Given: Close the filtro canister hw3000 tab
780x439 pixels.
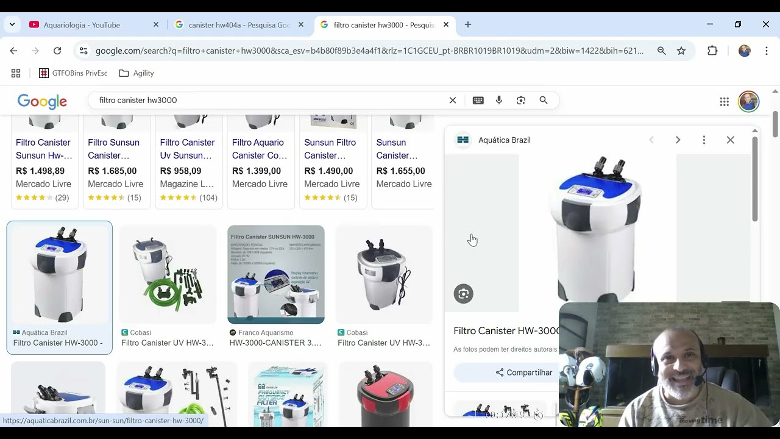Looking at the screenshot, I should [x=445, y=25].
